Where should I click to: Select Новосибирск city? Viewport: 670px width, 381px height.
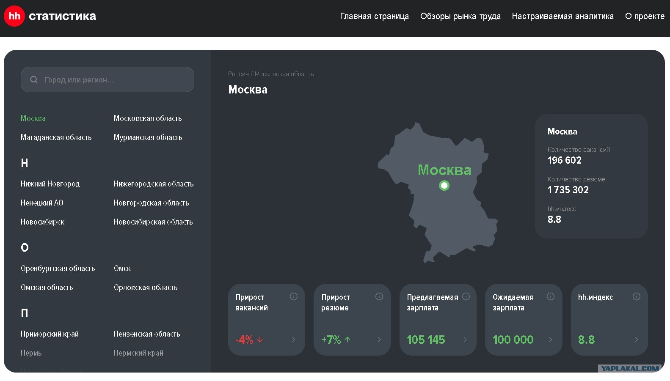[42, 222]
